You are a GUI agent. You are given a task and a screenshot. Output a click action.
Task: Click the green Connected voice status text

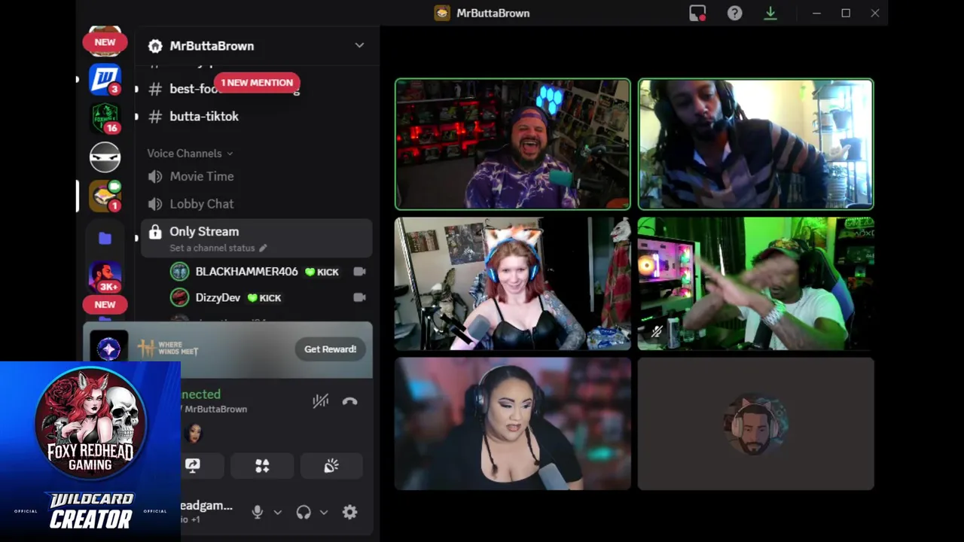[200, 394]
